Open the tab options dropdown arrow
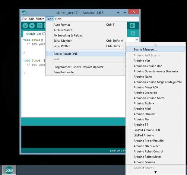 [133, 33]
